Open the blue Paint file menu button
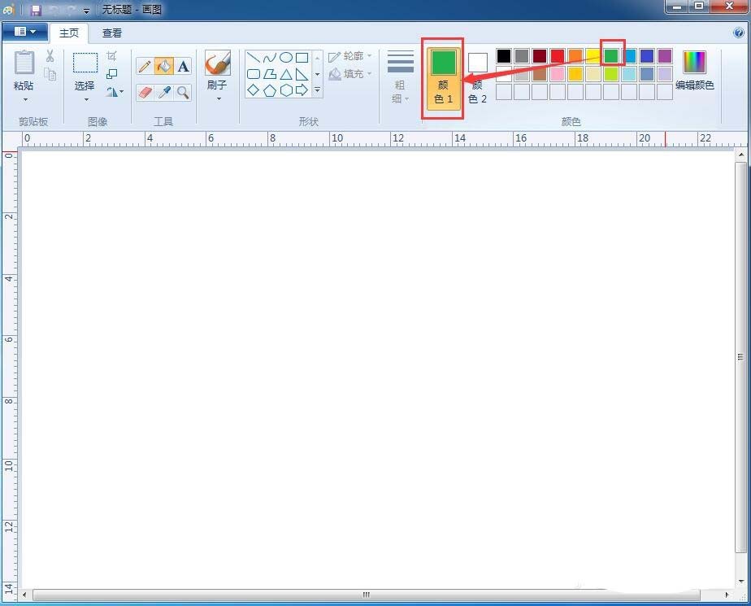751x606 pixels. [24, 32]
